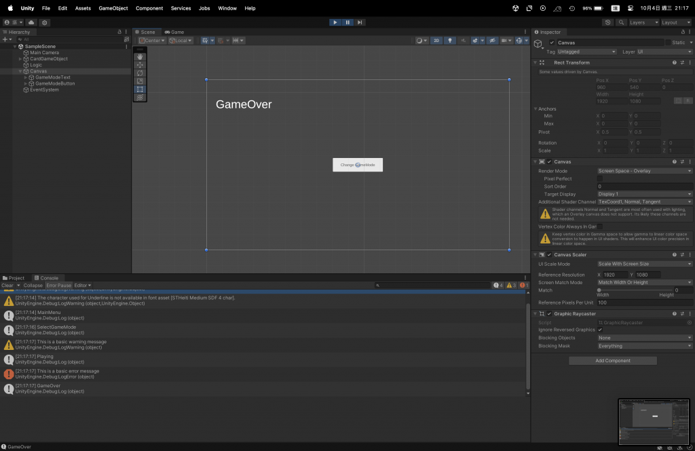Open the Unity version control icon
This screenshot has width=695, height=451.
44,22
